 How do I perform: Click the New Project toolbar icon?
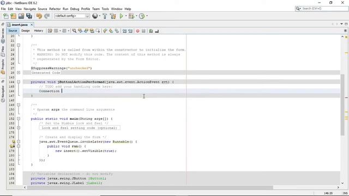[13, 16]
